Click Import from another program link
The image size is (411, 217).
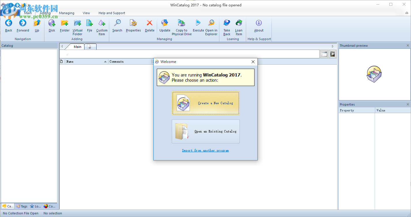(205, 150)
